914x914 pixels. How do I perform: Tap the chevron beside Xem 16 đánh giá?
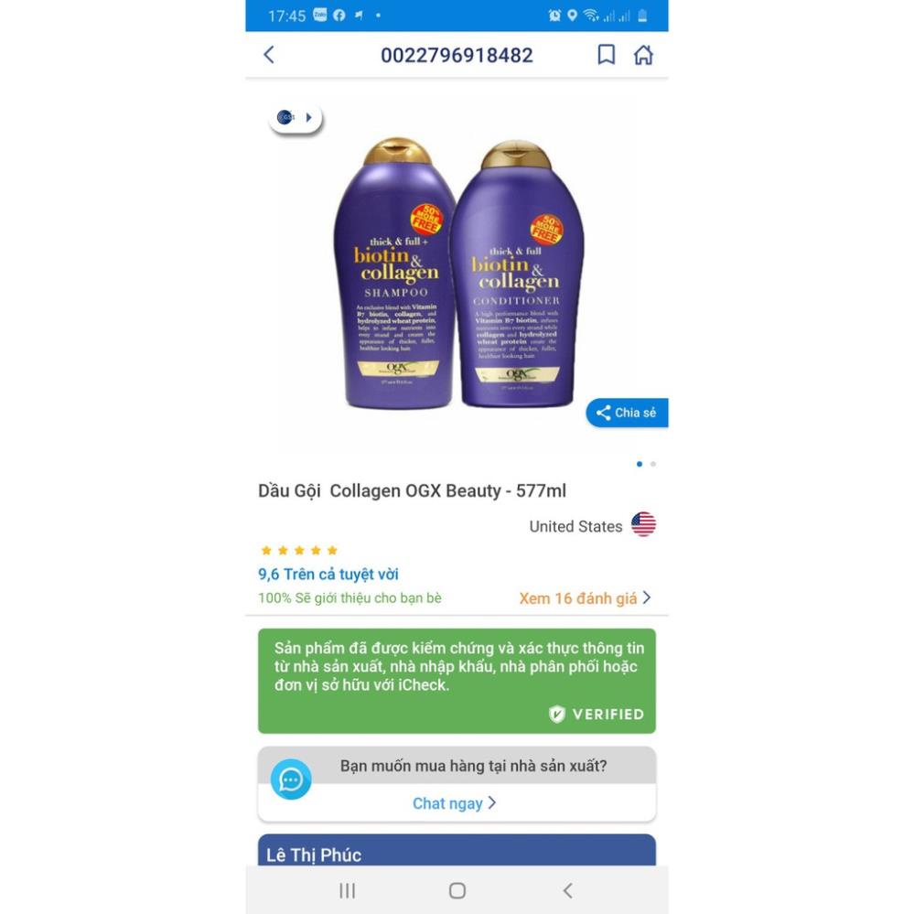click(x=647, y=597)
